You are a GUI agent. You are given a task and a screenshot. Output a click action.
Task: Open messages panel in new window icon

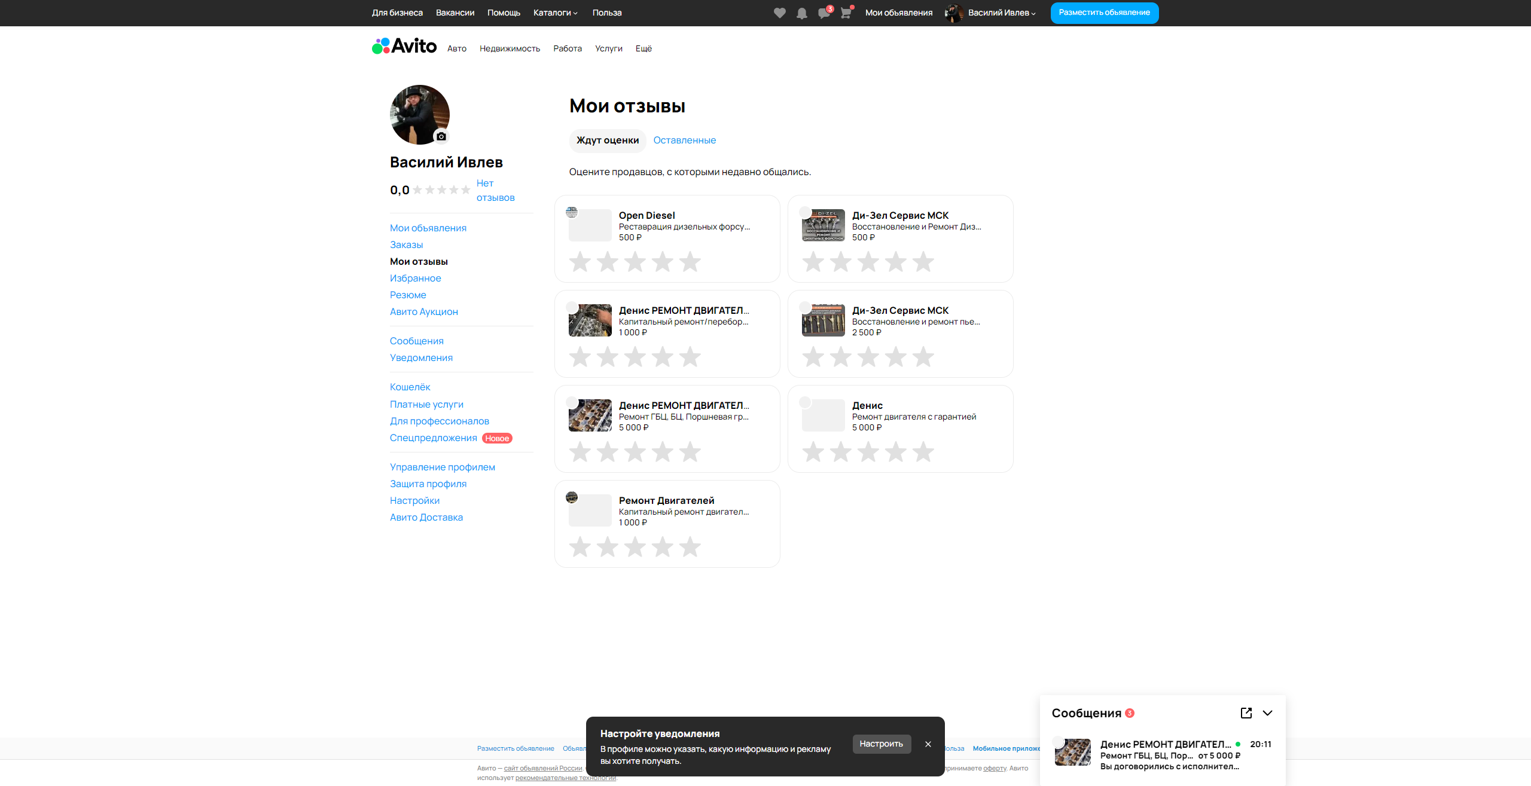click(1246, 712)
